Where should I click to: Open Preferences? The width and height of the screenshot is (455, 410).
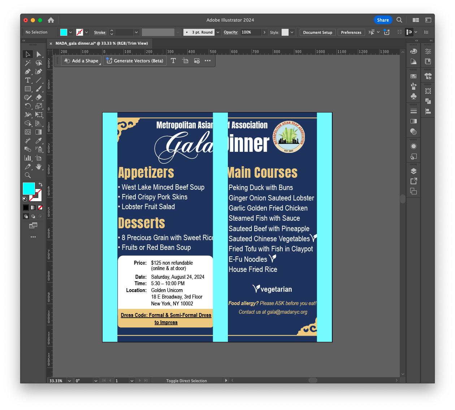pos(351,32)
